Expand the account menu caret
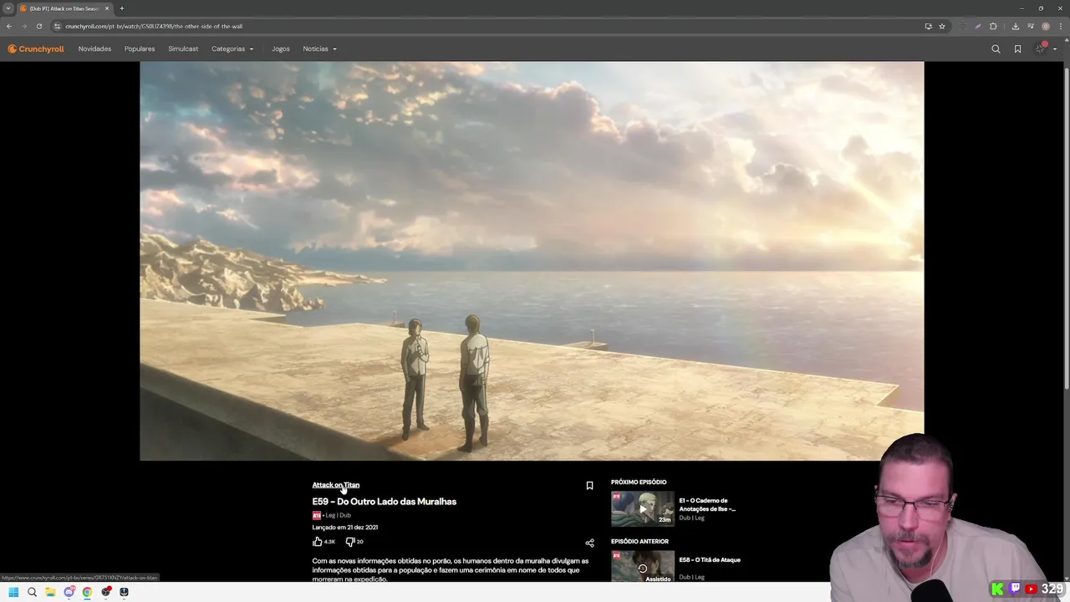1070x602 pixels. click(x=1055, y=48)
